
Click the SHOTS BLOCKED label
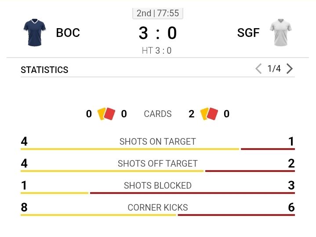[158, 186]
